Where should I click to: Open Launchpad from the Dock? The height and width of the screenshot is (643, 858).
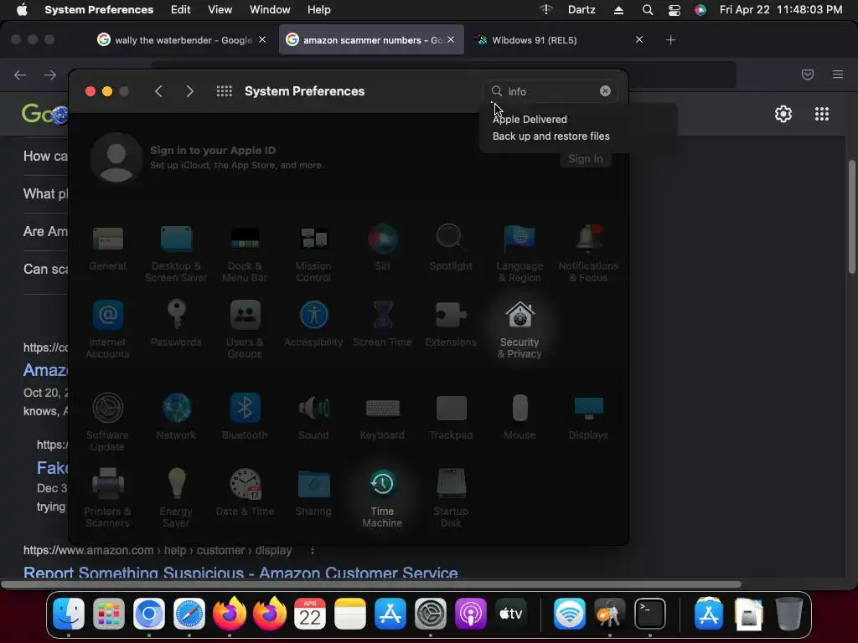[109, 614]
